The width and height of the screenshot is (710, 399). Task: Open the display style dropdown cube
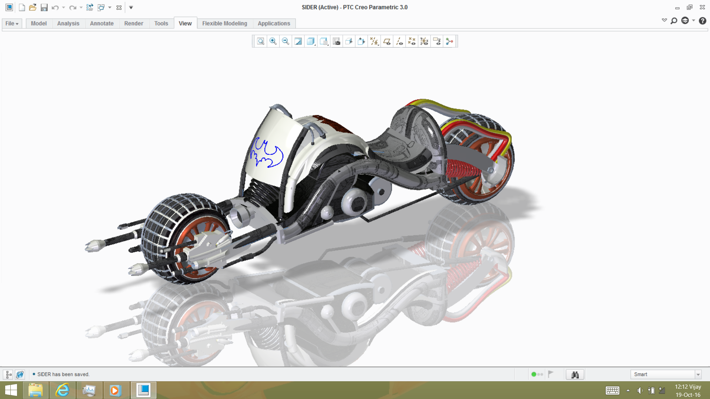point(311,41)
